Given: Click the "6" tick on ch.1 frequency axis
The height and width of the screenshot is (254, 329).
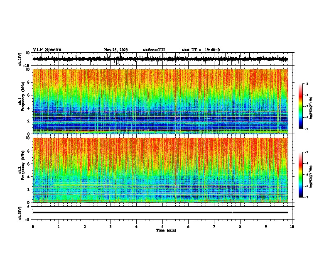Looking at the screenshot, I should (29, 95).
